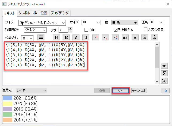Click preview text 2019(83.4%)
Viewport: 172px width, 126px height.
click(26, 109)
